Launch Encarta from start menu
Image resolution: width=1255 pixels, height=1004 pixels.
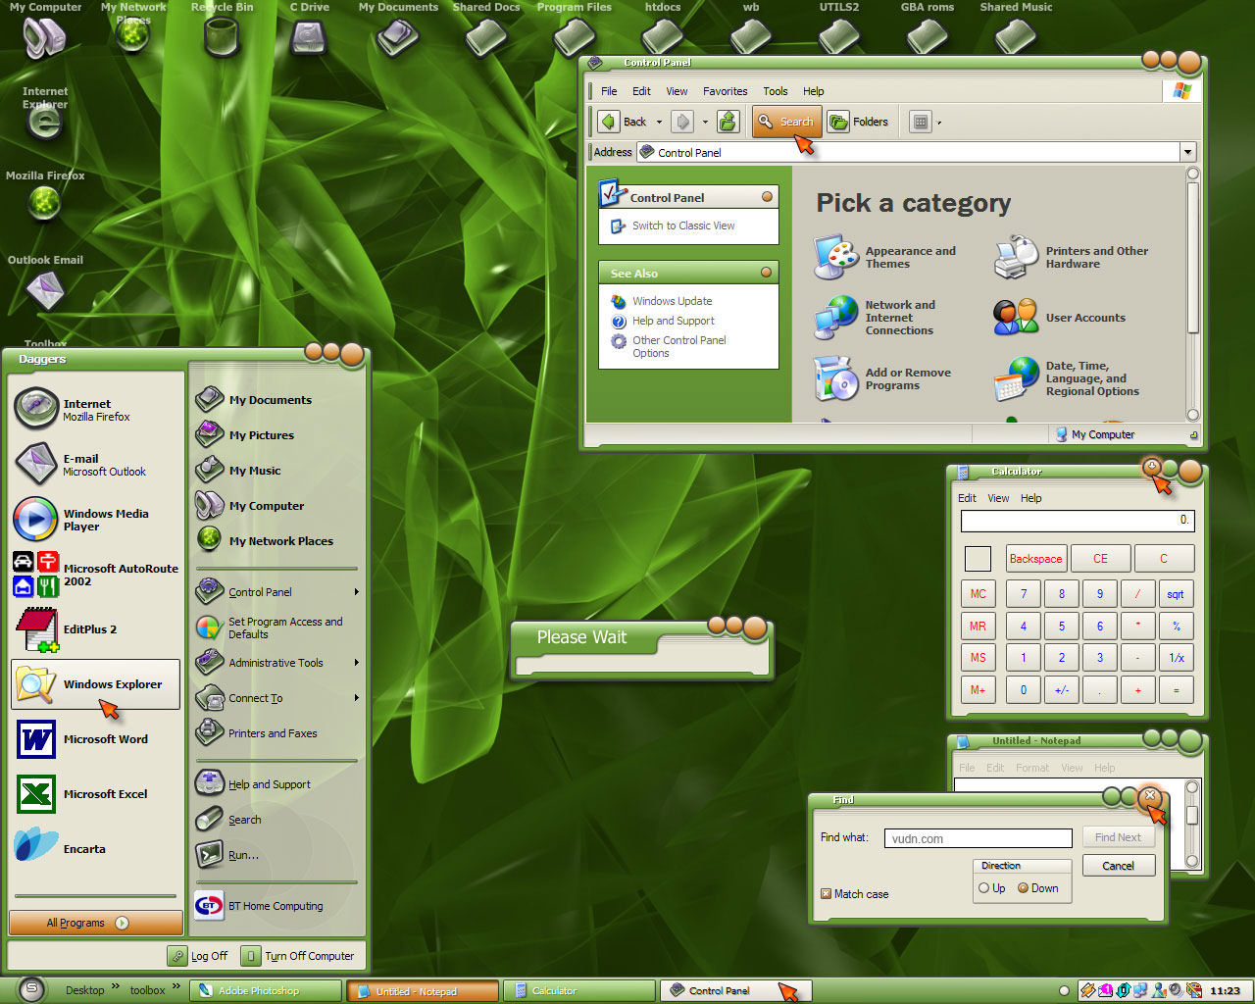[95, 849]
